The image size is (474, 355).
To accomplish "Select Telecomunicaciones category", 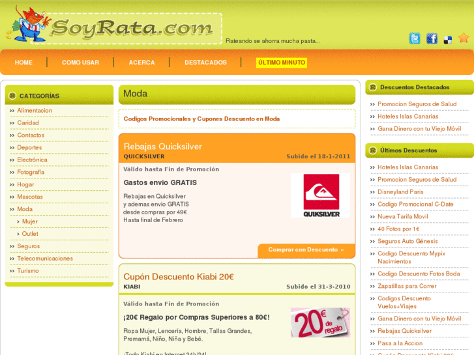I will pyautogui.click(x=45, y=259).
